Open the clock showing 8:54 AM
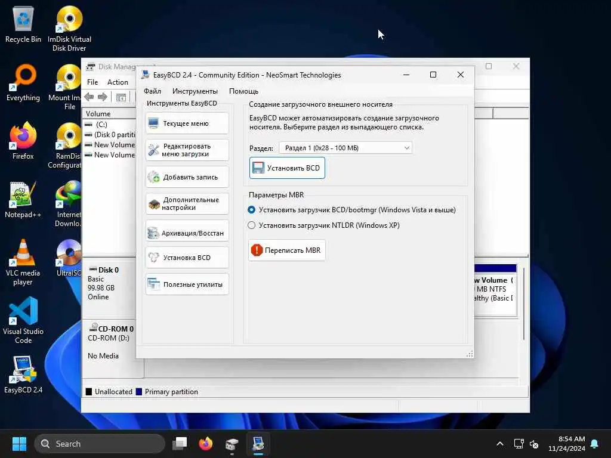The height and width of the screenshot is (458, 611). tap(567, 444)
